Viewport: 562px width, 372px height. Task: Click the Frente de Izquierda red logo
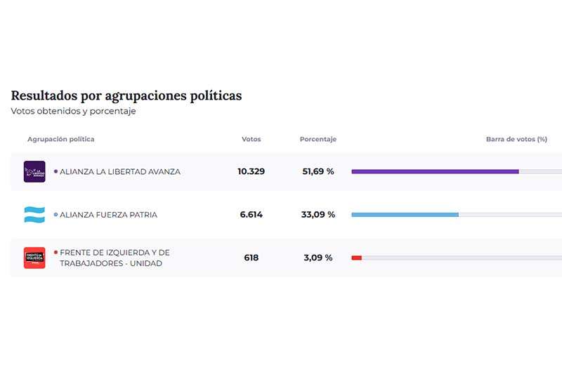tap(34, 258)
